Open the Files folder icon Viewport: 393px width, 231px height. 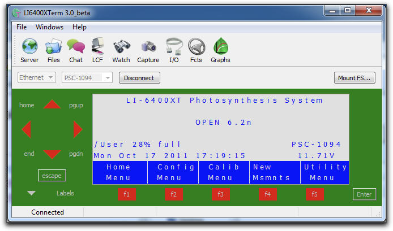point(53,46)
